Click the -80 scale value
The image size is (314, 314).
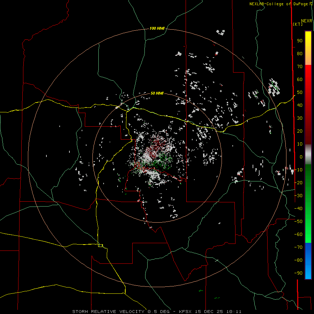[298, 260]
